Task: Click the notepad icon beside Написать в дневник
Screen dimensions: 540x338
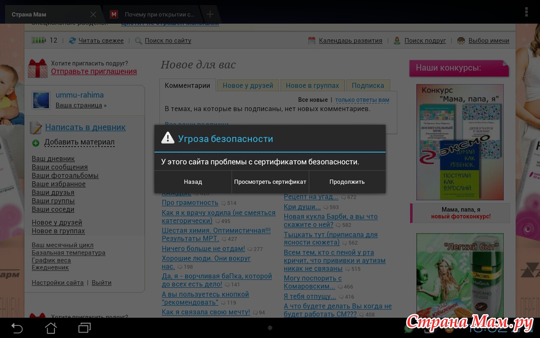Action: coord(36,128)
